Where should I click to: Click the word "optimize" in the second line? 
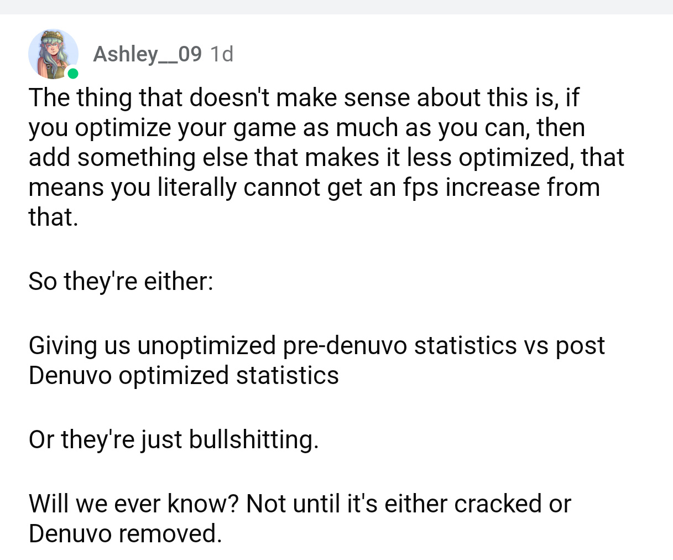[x=123, y=127]
